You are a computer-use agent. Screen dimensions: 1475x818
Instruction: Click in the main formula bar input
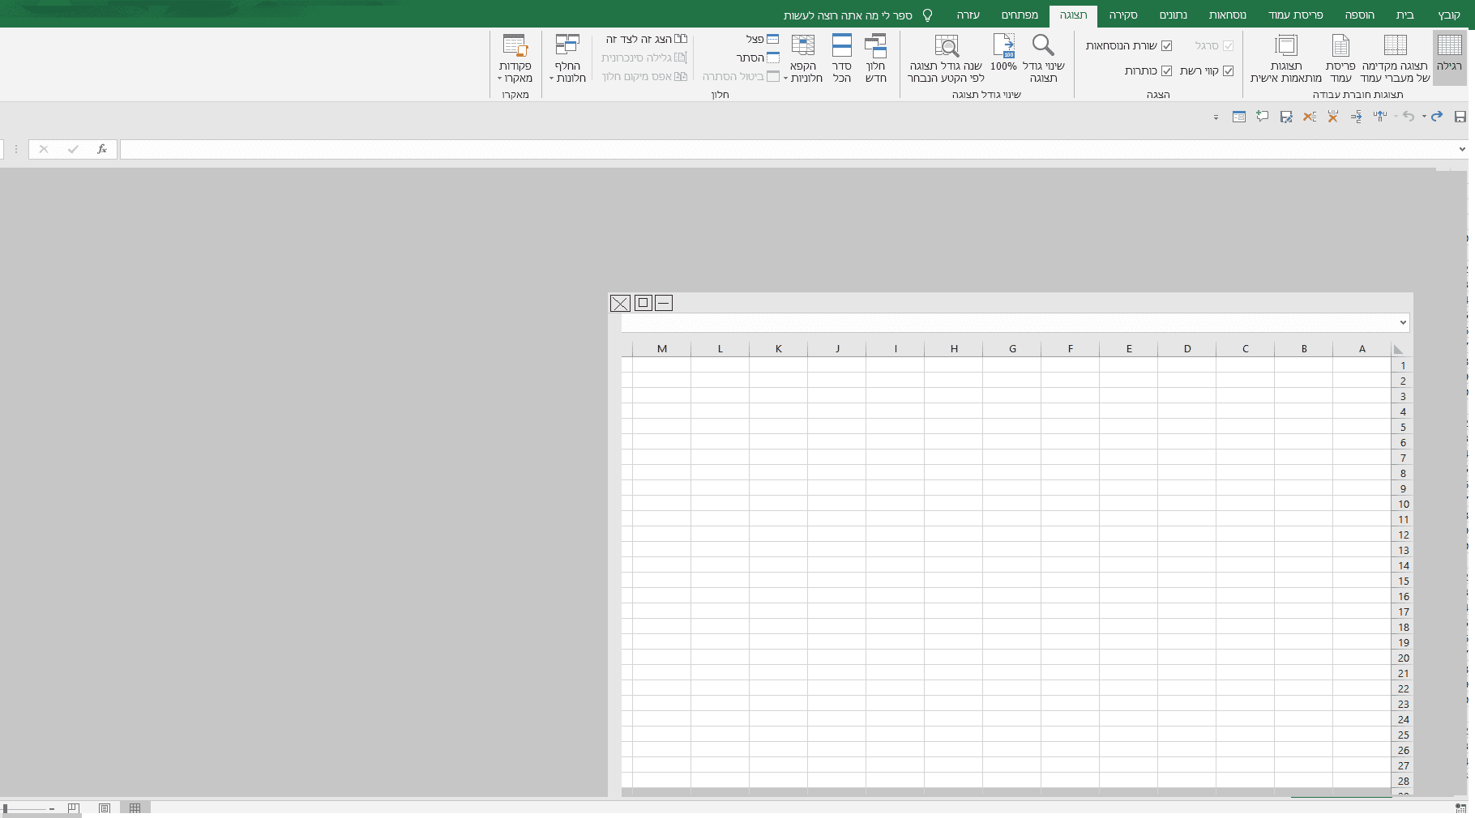[787, 149]
